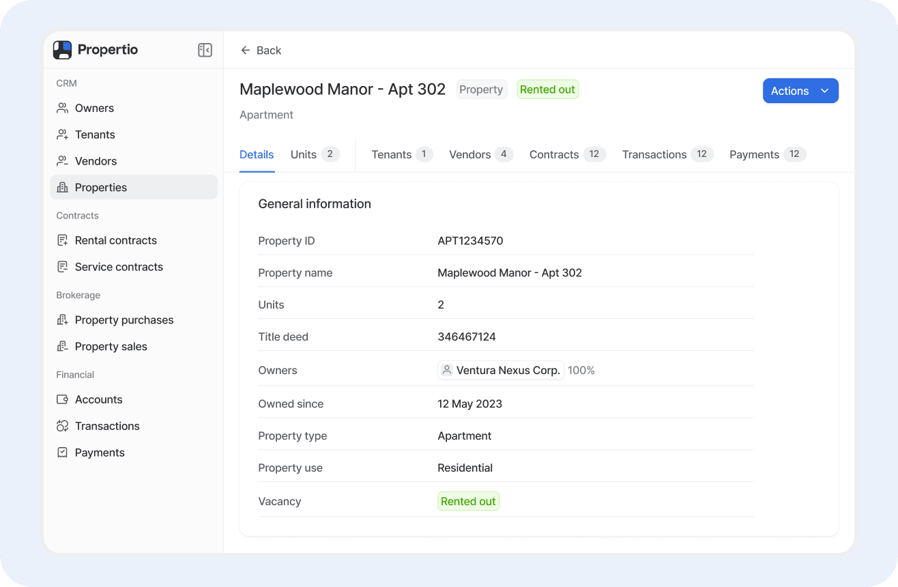Viewport: 898px width, 587px height.
Task: Click the Accounts wallet icon
Action: [63, 399]
